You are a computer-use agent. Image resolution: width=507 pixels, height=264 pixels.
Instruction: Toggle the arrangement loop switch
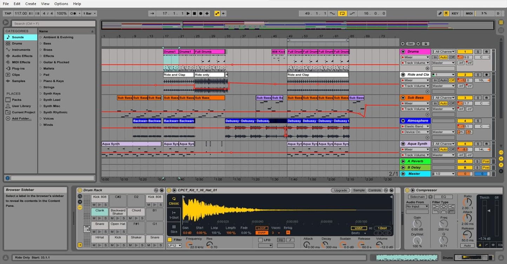(342, 13)
